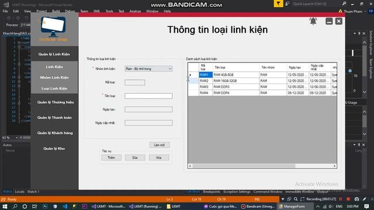The image size is (374, 210).
Task: Open Analyze menu in Visual Studio
Action: (135, 11)
